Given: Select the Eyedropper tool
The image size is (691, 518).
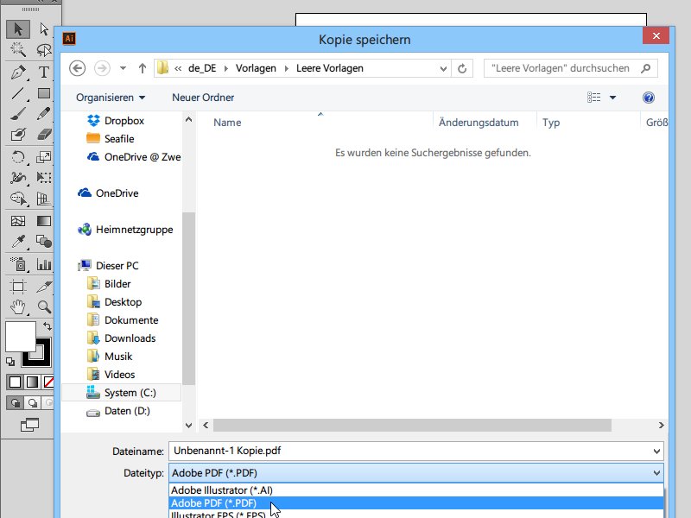Looking at the screenshot, I should tap(18, 242).
